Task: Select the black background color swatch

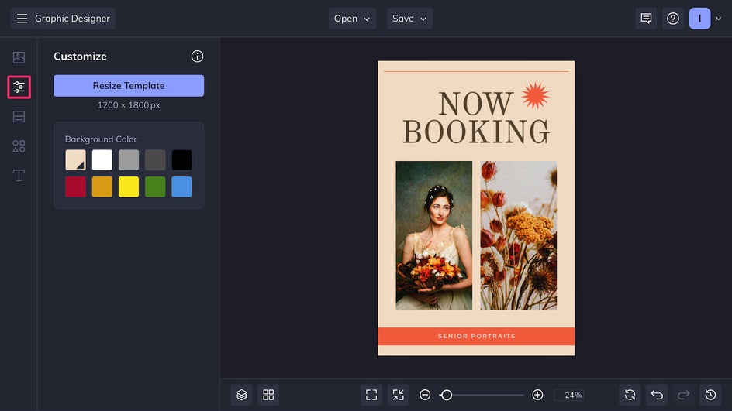Action: [181, 159]
